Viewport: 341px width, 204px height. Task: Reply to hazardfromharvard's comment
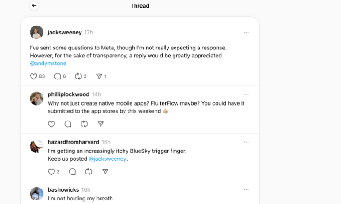tap(72, 172)
